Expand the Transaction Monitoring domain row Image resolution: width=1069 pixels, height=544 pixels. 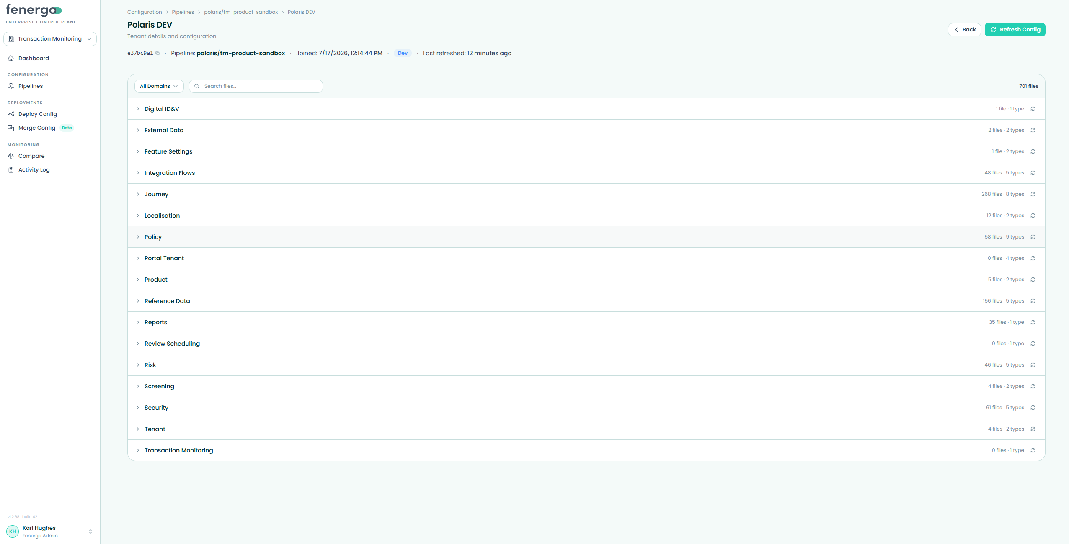138,450
